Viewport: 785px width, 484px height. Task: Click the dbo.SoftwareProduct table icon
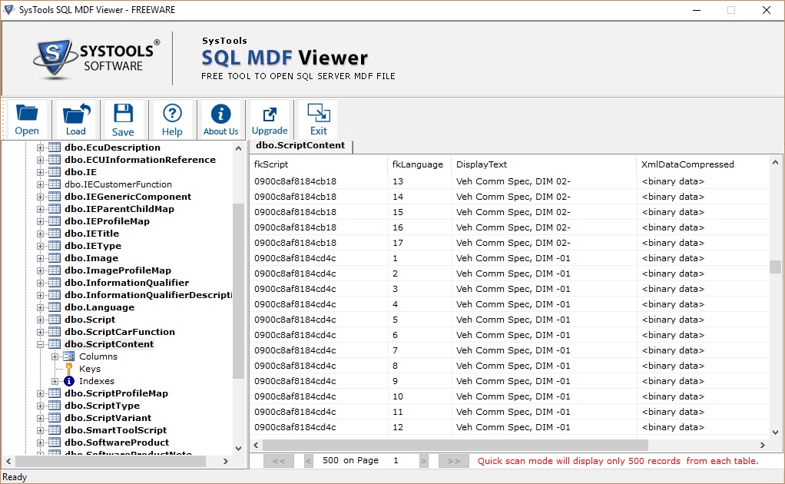(x=55, y=443)
